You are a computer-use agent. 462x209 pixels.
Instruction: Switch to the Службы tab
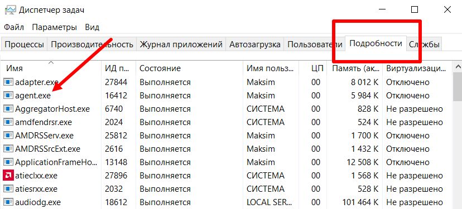(424, 44)
